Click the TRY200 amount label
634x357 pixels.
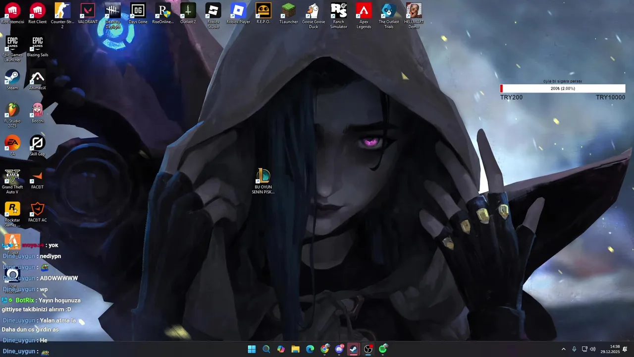(x=511, y=97)
